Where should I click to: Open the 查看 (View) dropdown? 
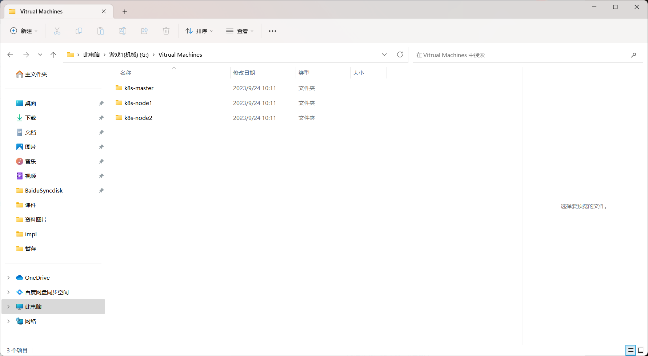point(240,31)
